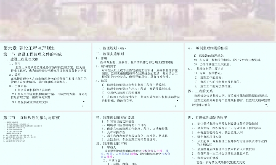Viewport: 276px width, 165px height.
Task: Click the line 3、主要内容
Action: coord(18,86)
